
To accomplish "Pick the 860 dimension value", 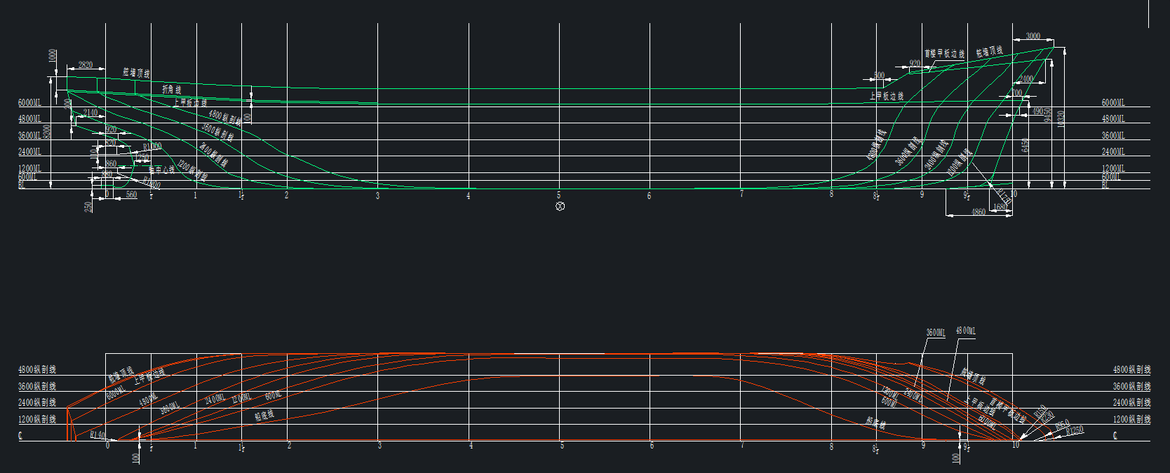I will (x=111, y=163).
